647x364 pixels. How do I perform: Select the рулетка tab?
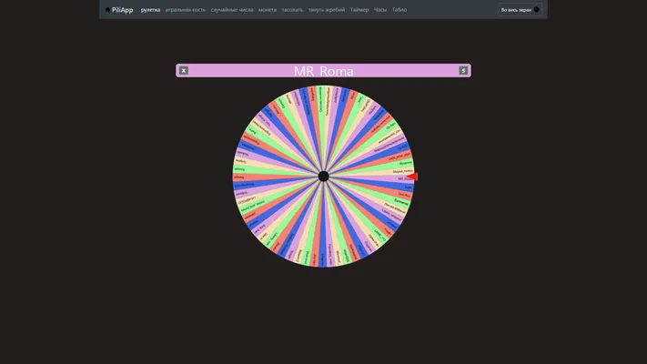[x=151, y=10]
